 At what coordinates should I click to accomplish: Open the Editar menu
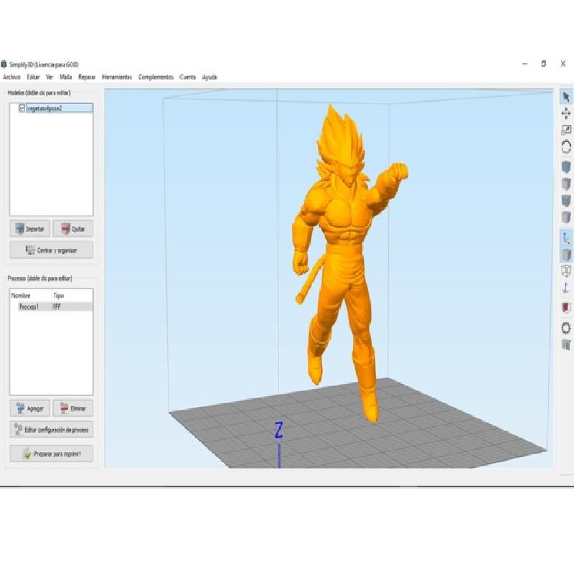[x=33, y=77]
